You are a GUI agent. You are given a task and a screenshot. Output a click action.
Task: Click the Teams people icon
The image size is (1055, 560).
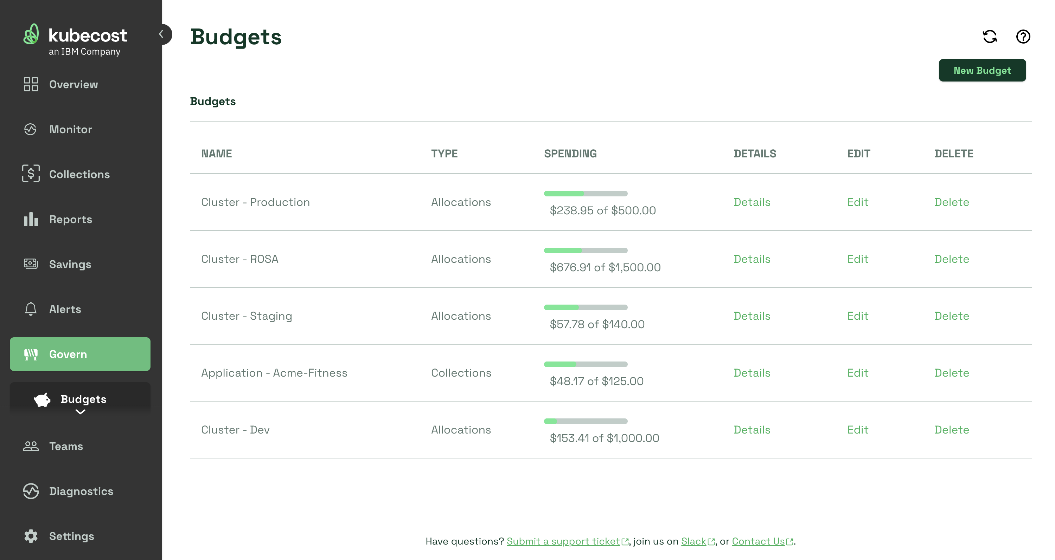pos(31,446)
